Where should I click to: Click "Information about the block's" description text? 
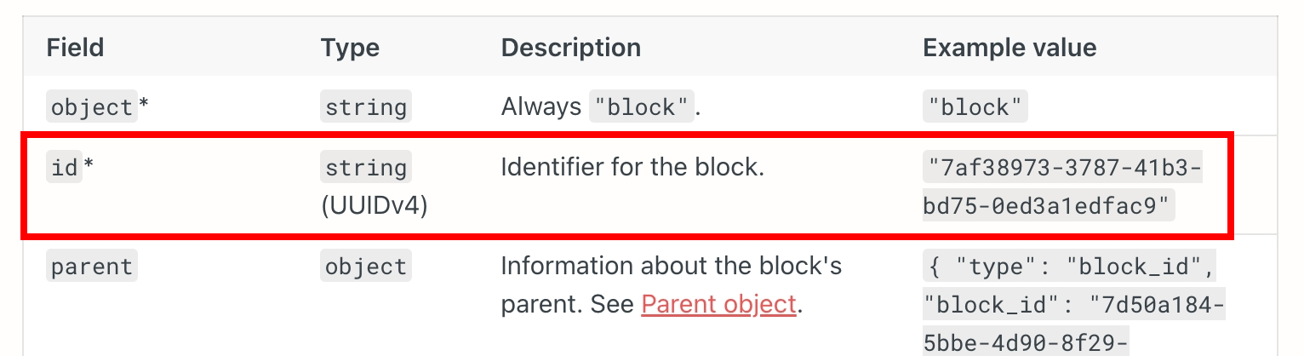coord(671,266)
